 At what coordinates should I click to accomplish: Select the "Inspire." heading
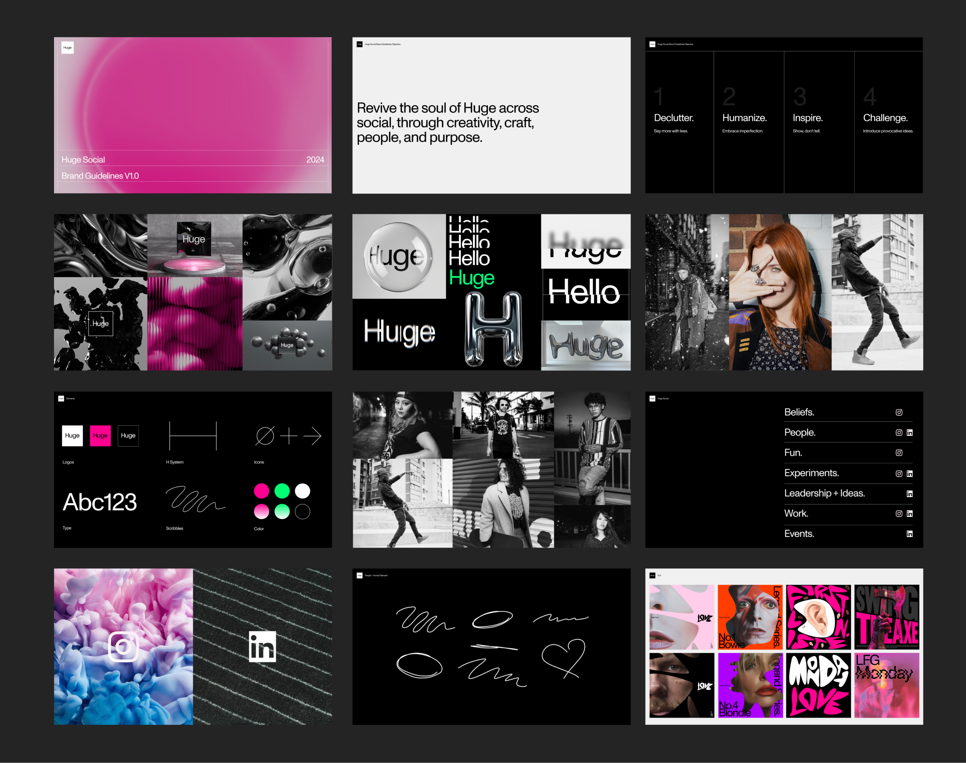point(808,118)
